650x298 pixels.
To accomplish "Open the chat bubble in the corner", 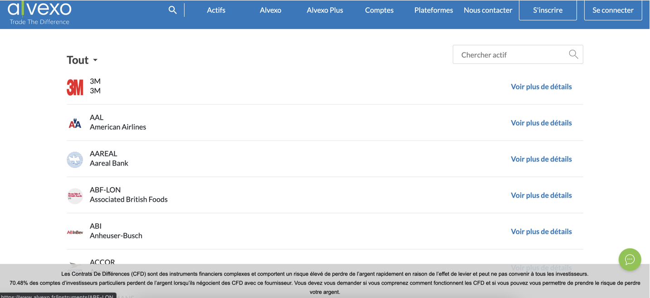I will pos(630,259).
